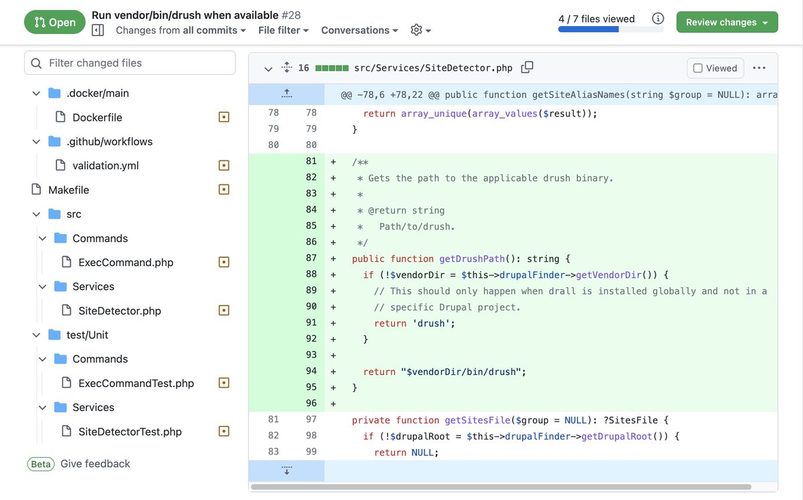Focus the Filter changed files field

pos(130,63)
